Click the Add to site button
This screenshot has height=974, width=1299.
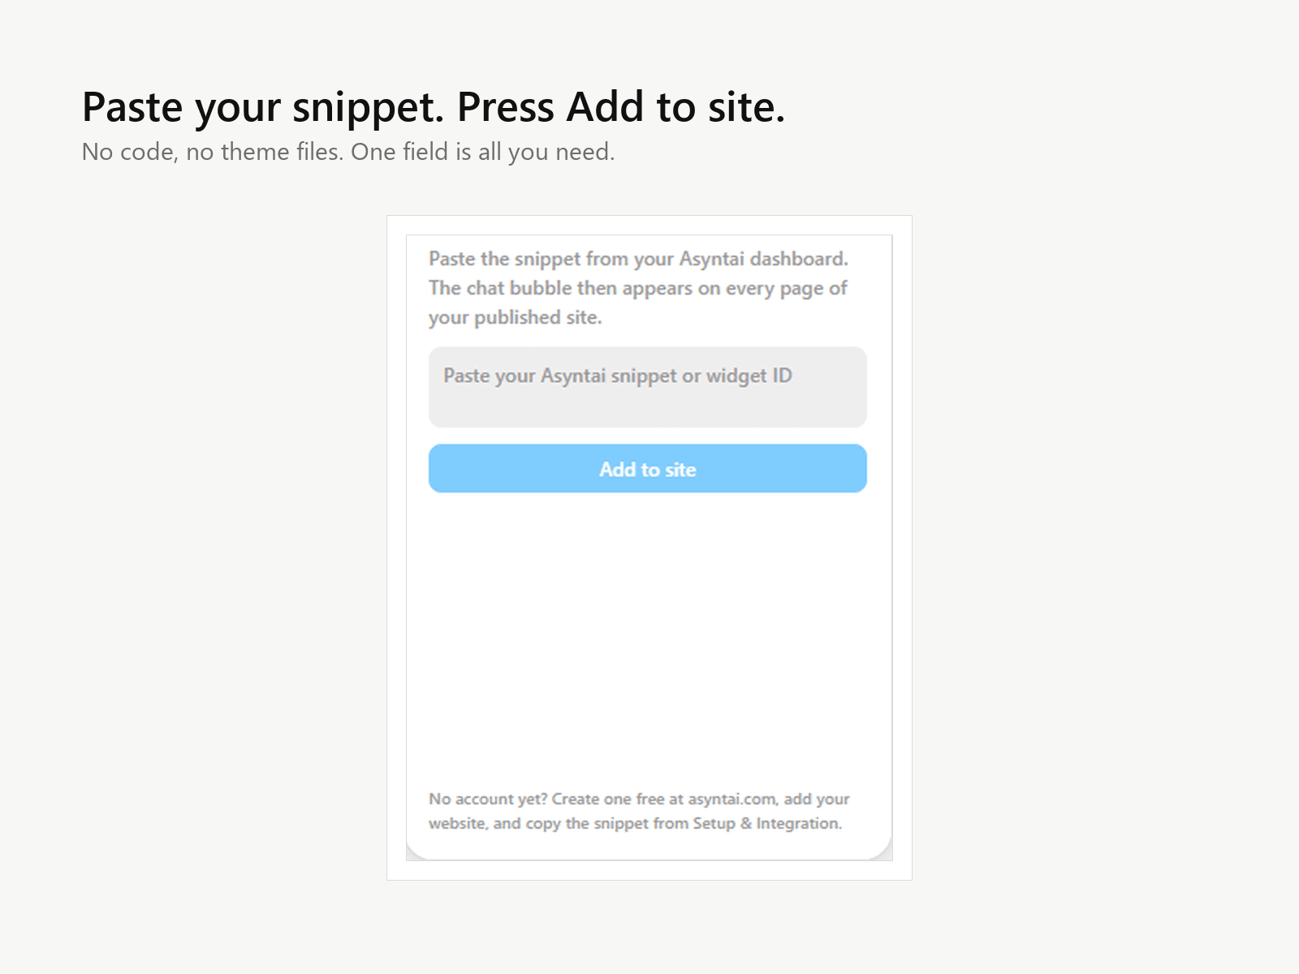coord(648,468)
